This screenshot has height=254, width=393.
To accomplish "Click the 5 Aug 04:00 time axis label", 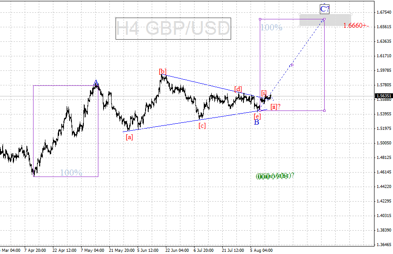I will (261, 250).
